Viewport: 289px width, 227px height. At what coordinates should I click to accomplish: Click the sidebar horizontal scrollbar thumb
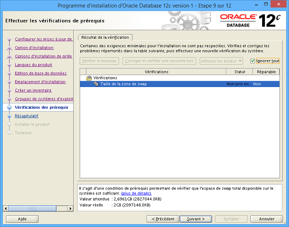click(x=32, y=209)
